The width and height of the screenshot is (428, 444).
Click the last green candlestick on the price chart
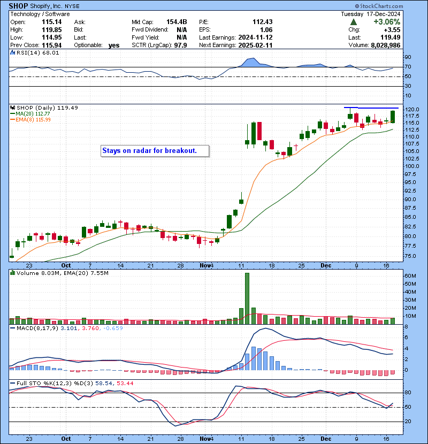[393, 117]
